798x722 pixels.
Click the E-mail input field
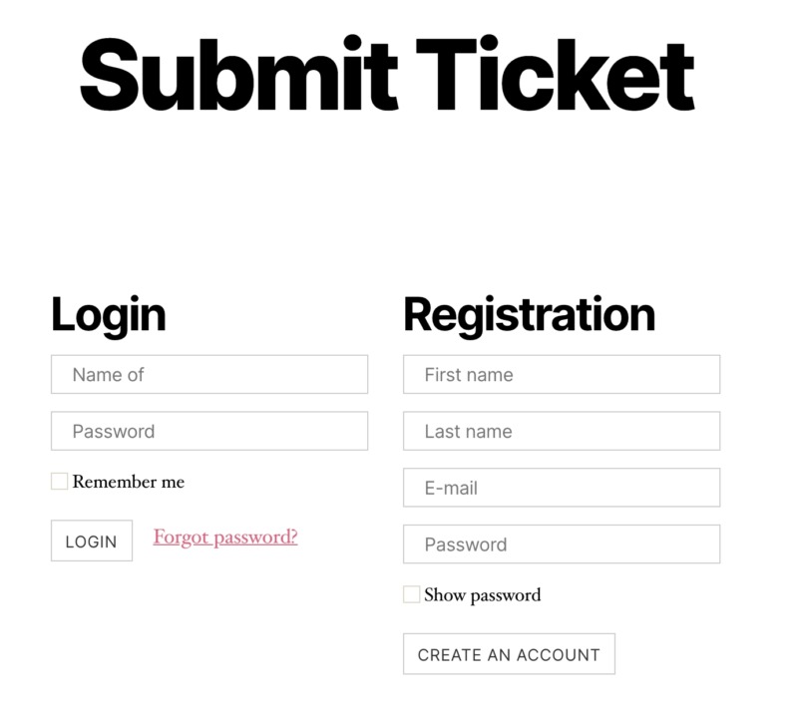click(x=561, y=488)
